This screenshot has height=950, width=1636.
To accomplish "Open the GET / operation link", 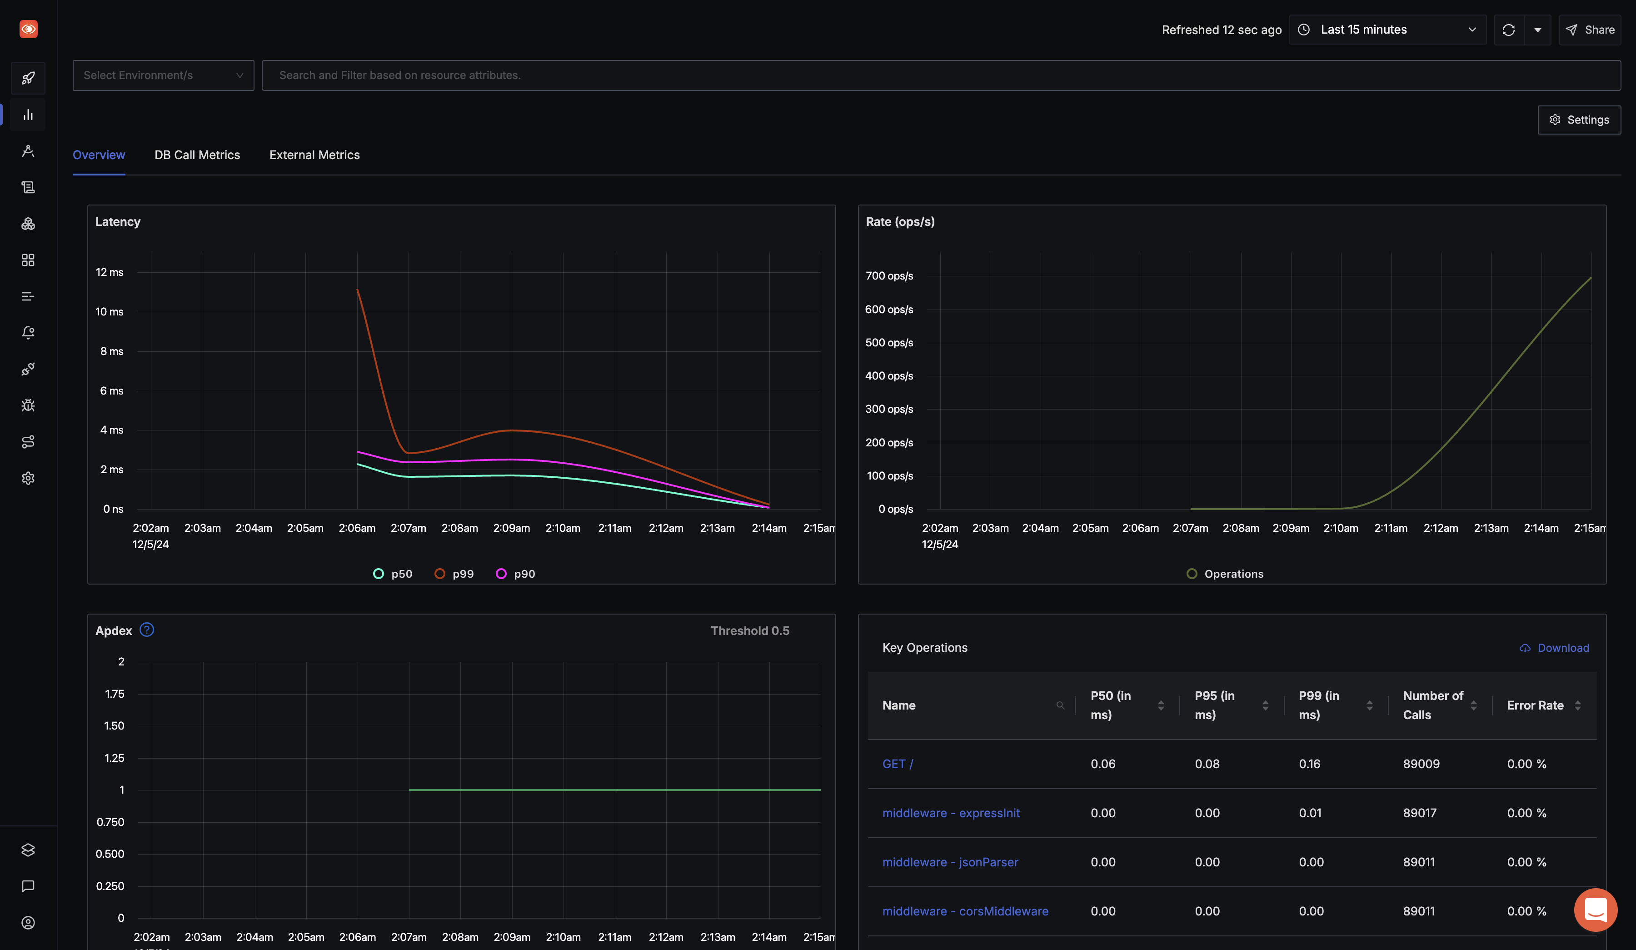I will coord(898,764).
